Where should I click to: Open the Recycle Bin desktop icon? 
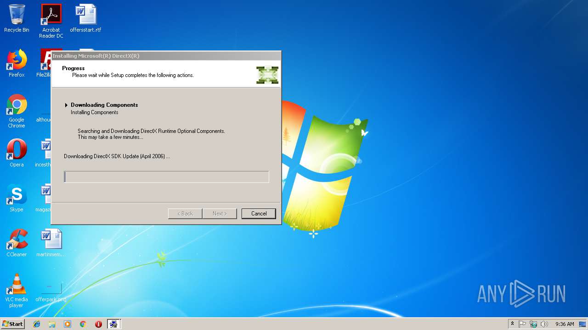[17, 18]
